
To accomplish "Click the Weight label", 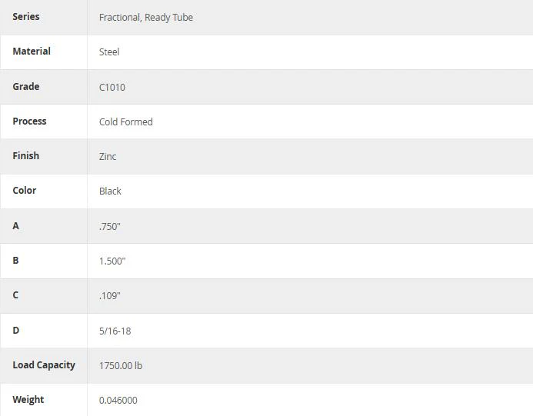I will 28,400.
